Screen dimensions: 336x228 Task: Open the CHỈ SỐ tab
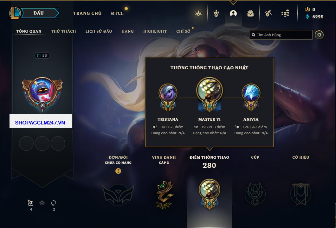183,31
